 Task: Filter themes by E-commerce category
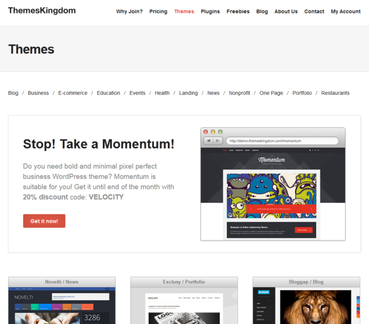(x=73, y=93)
